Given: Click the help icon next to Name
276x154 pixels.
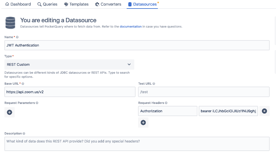Looking at the screenshot, I should [x=17, y=37].
